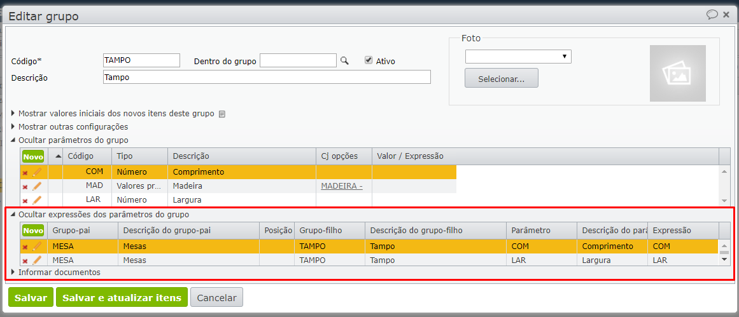
Task: Expand Informar documentos section
Action: 55,272
